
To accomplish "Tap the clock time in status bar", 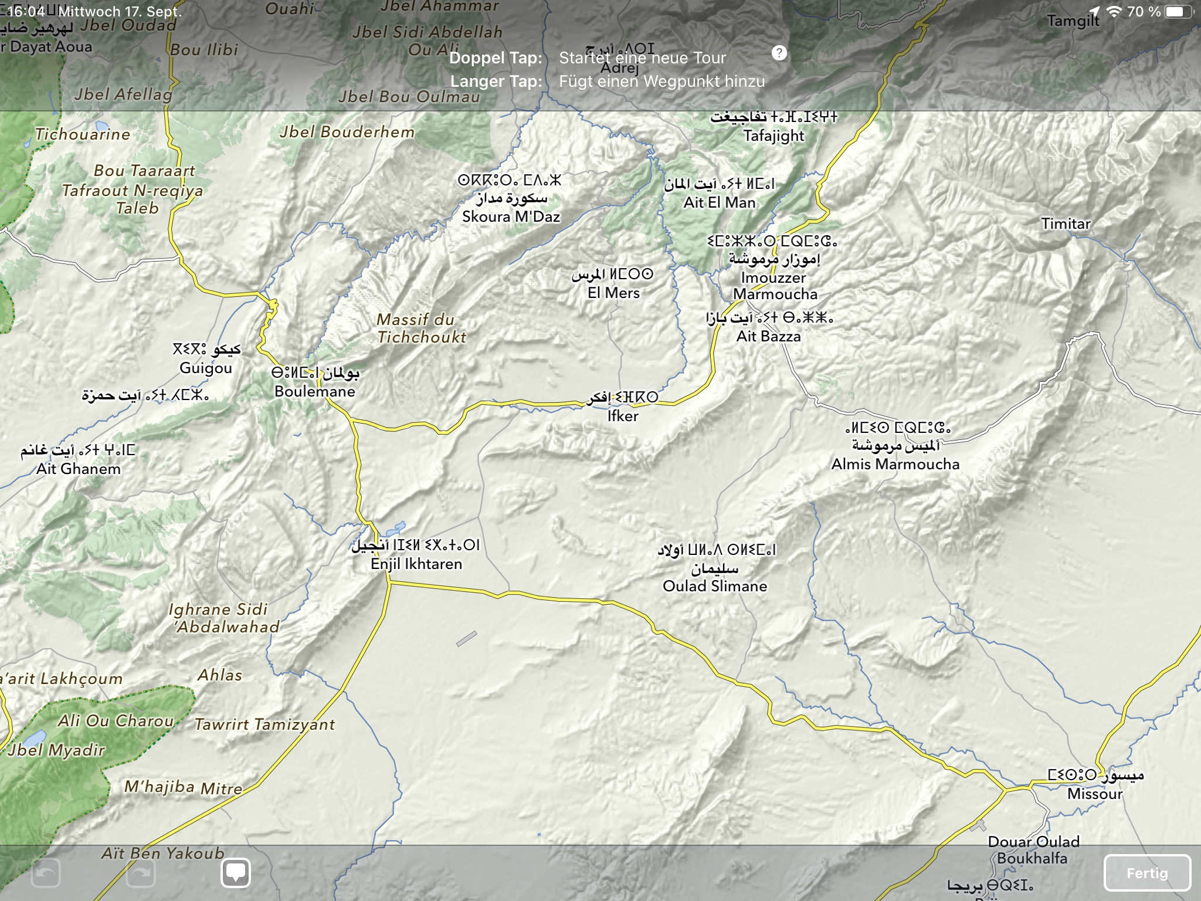I will pos(26,11).
